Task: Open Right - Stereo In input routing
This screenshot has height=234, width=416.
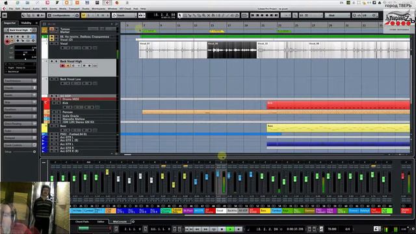Action: 21,68
